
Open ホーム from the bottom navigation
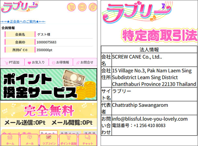(10, 140)
